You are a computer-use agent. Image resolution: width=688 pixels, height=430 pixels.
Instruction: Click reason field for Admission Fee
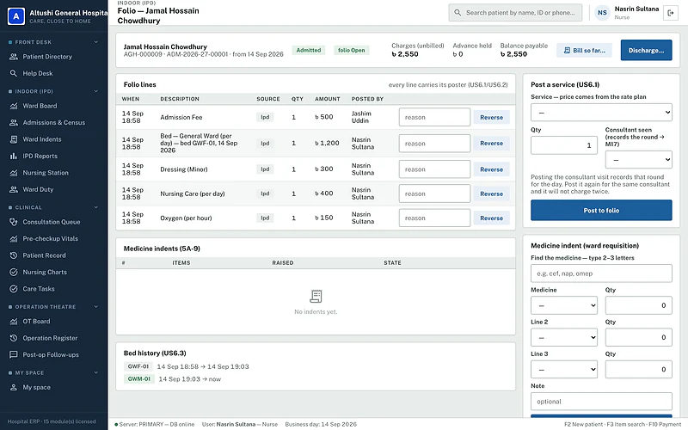434,117
